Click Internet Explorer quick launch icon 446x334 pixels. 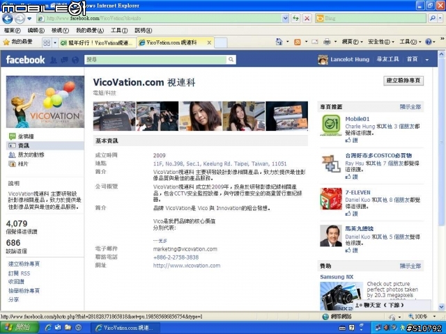tap(48, 328)
